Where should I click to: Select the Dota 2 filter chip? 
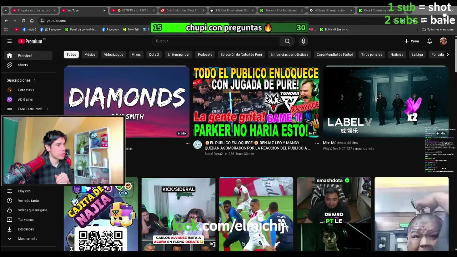[154, 55]
